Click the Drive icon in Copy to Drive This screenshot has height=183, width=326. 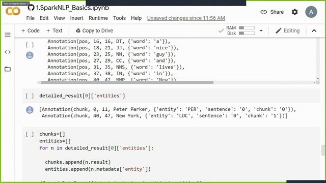point(78,30)
